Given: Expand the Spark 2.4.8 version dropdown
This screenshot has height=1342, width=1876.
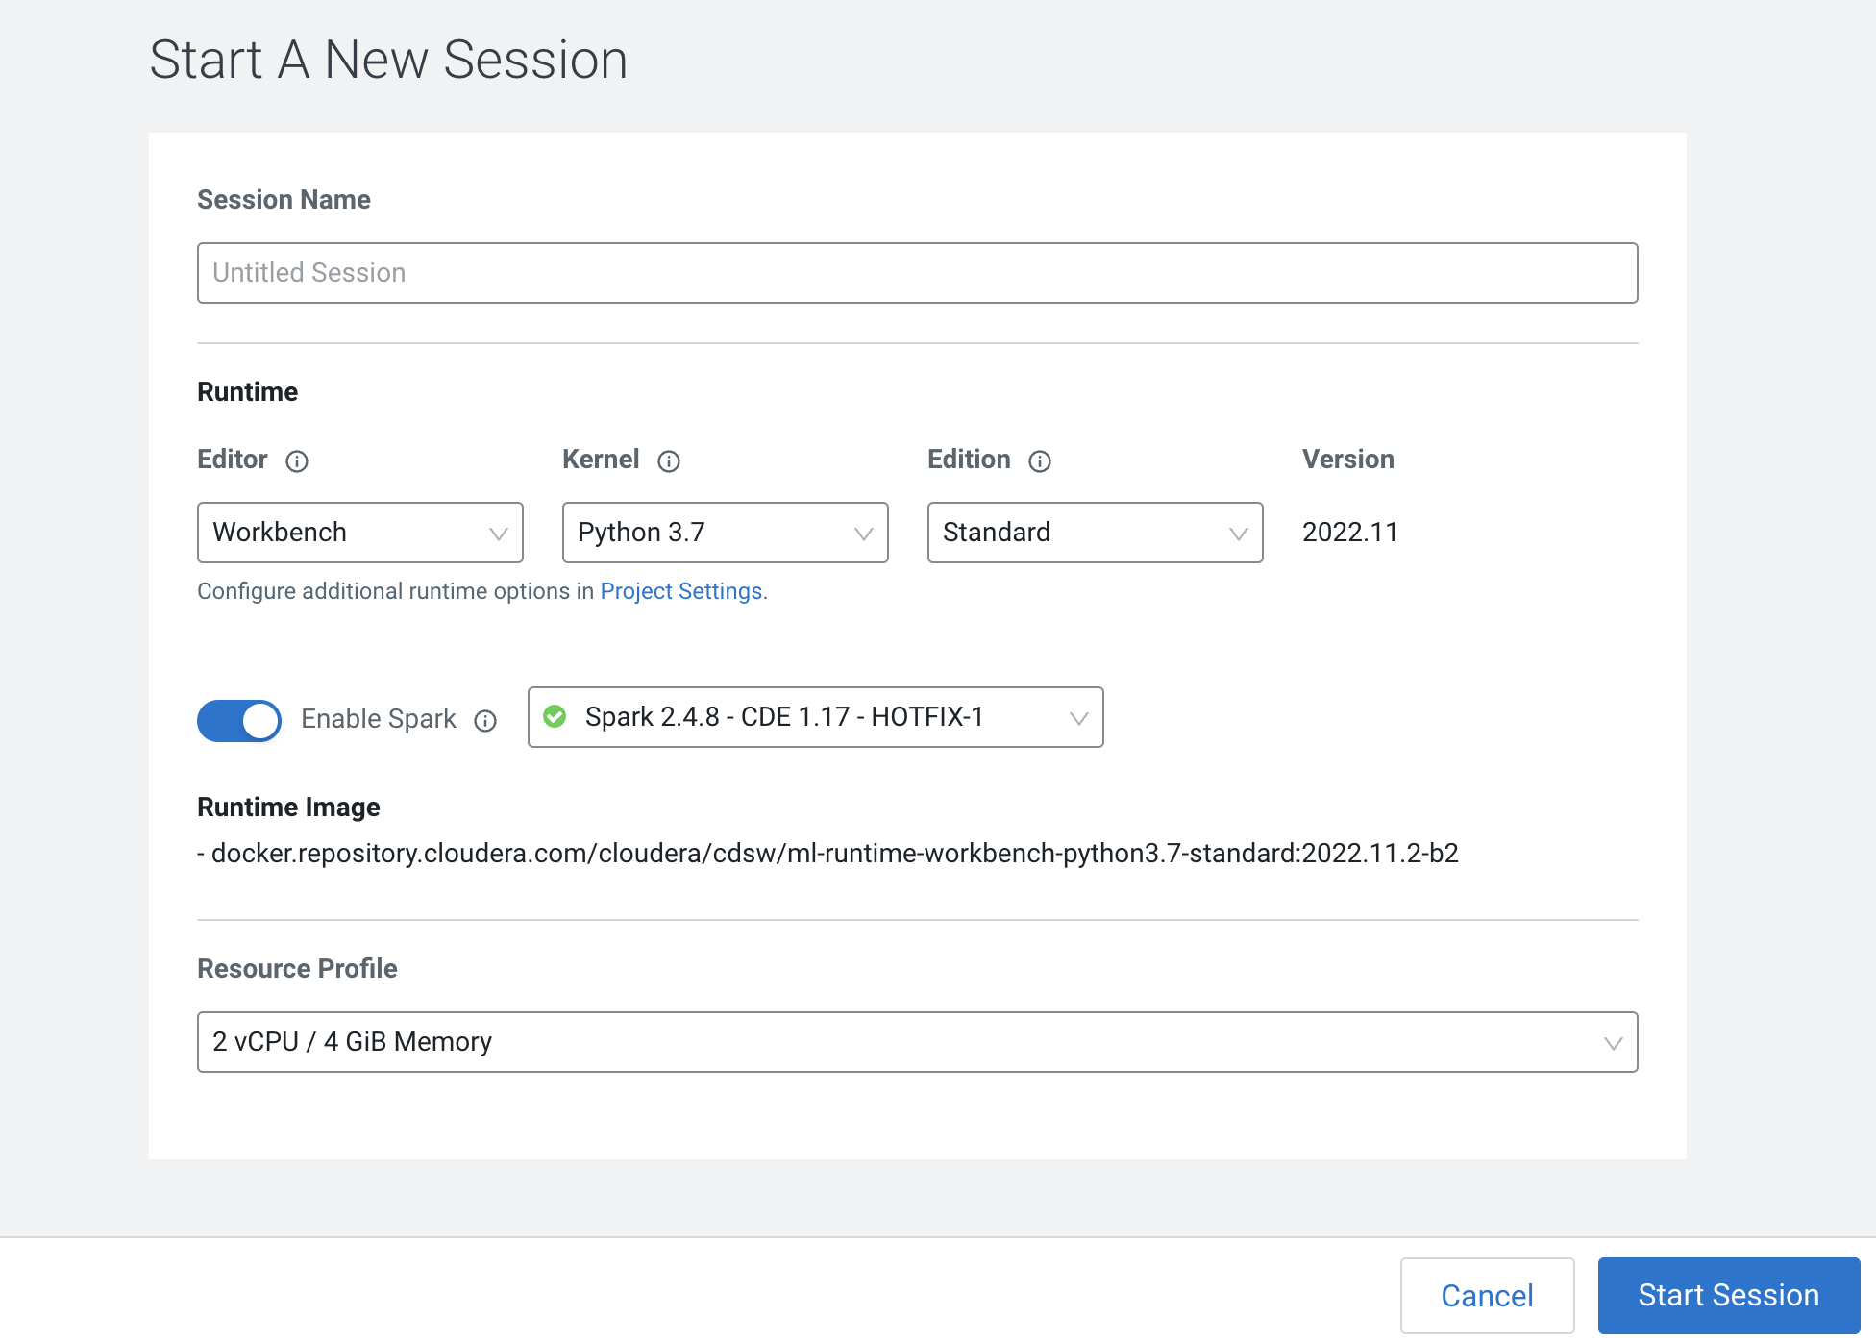Looking at the screenshot, I should (x=815, y=717).
